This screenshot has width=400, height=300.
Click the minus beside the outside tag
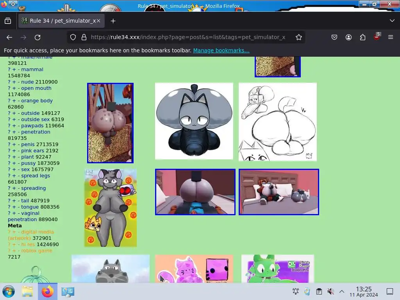[19, 113]
